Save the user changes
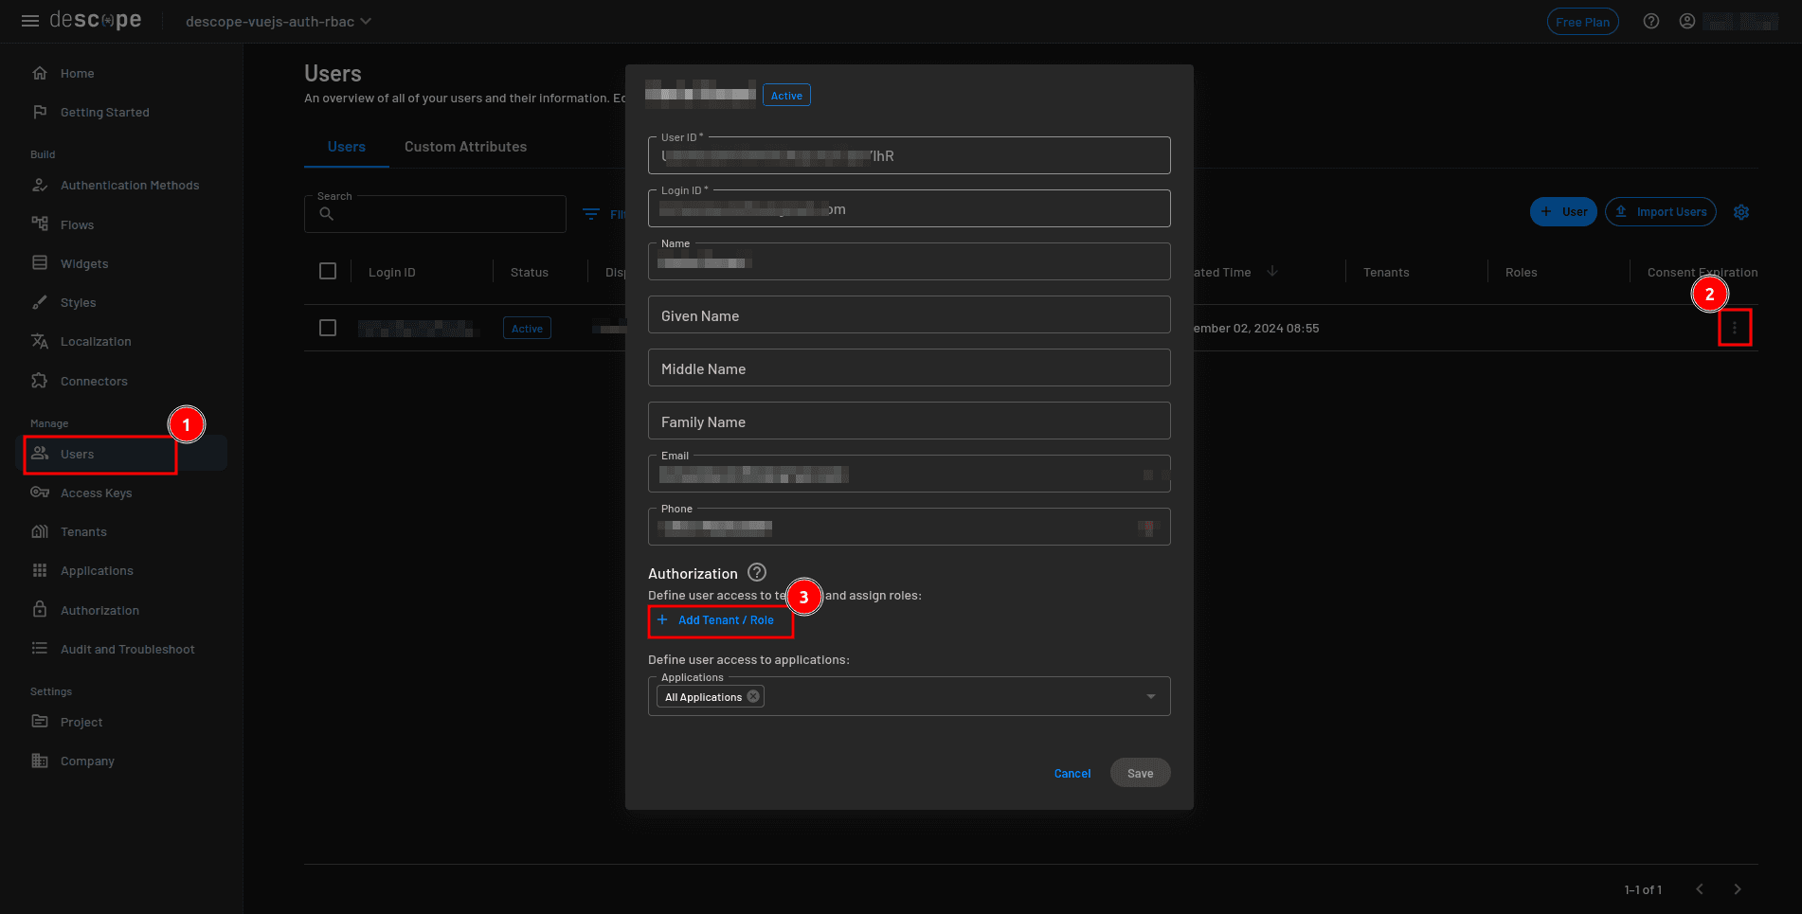 1140,772
